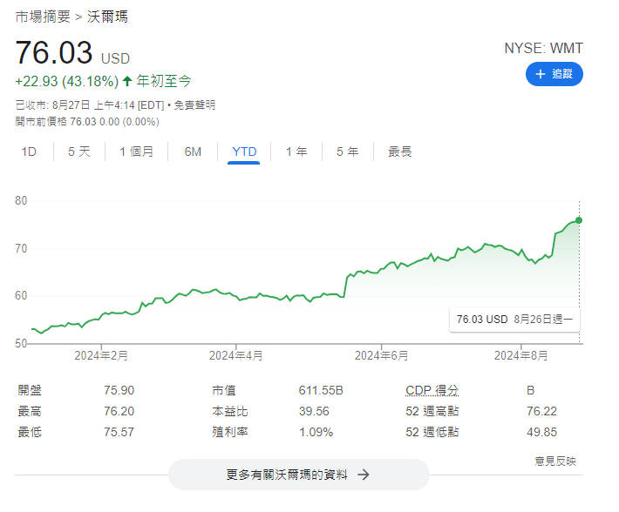This screenshot has width=619, height=512.
Task: Select the YTD tab
Action: point(244,152)
